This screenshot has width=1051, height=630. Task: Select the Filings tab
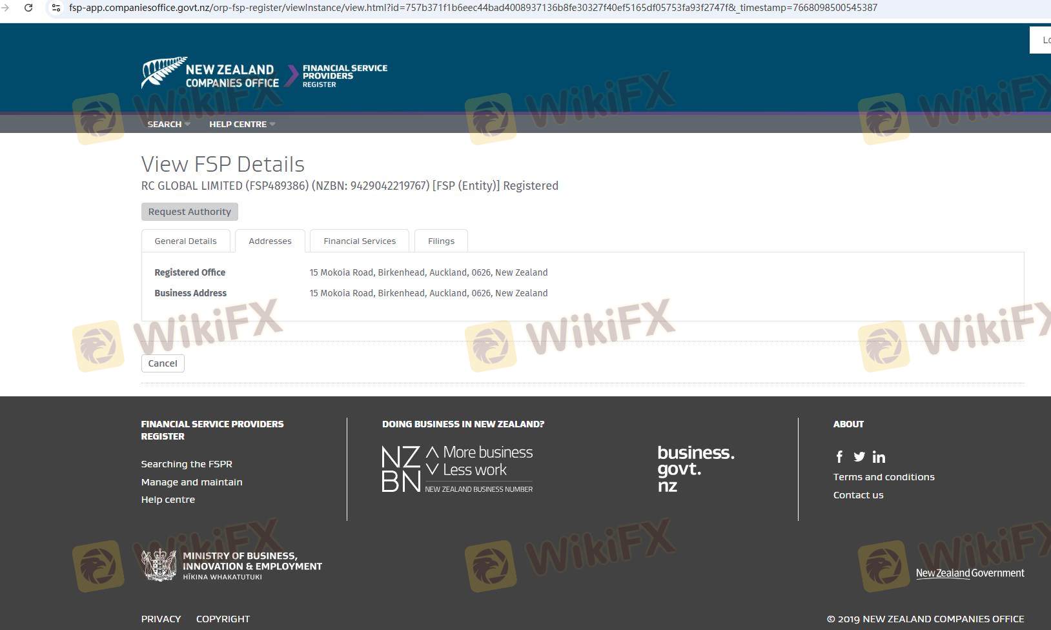pyautogui.click(x=441, y=241)
